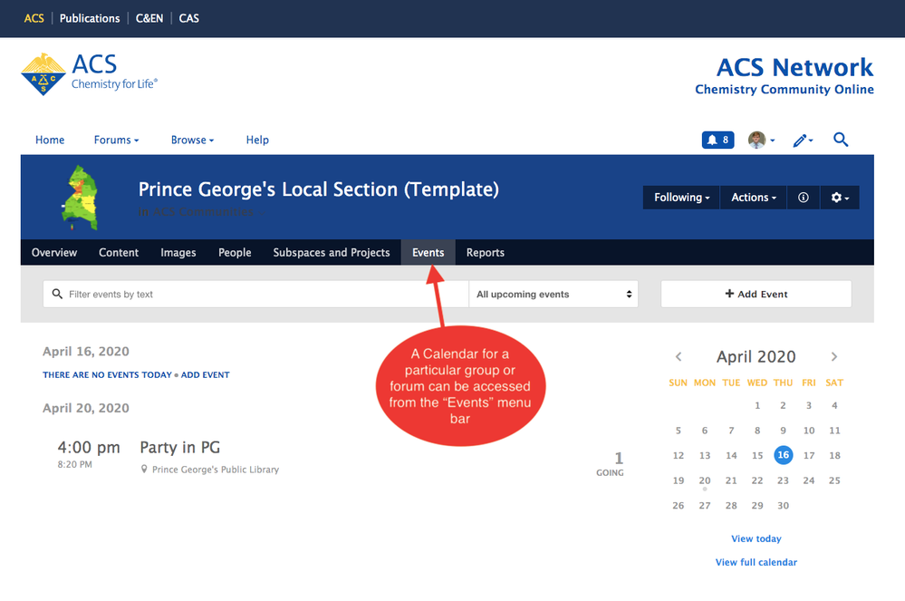Click the info circle icon in banner
Viewport: 905px width, 601px height.
(x=804, y=198)
